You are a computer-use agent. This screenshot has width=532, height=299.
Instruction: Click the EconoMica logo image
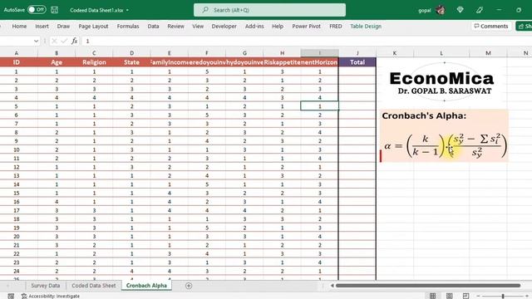(x=441, y=82)
